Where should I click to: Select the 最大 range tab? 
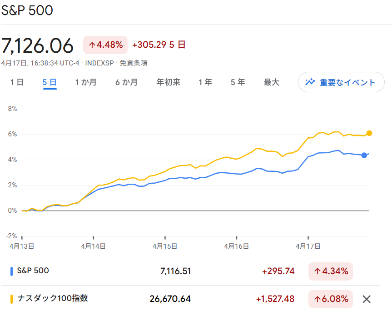coord(271,82)
